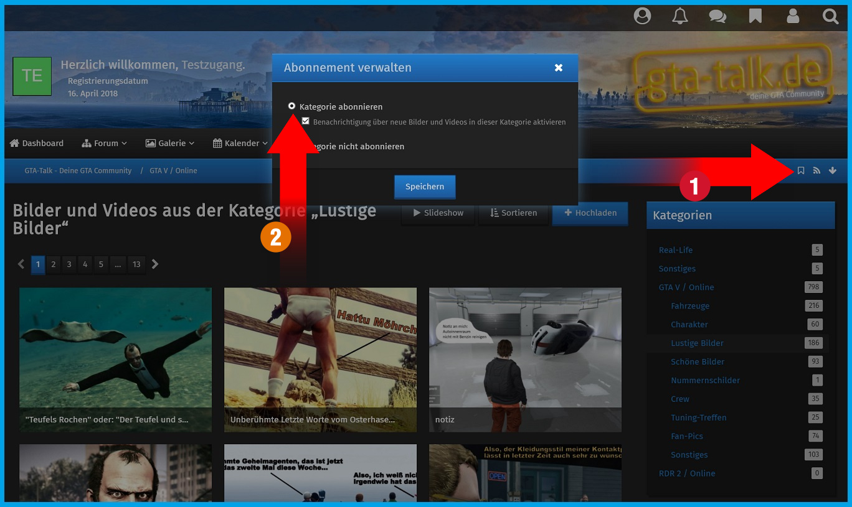Click the Hochladen upload button
Screen dimensions: 852x507
(590, 213)
